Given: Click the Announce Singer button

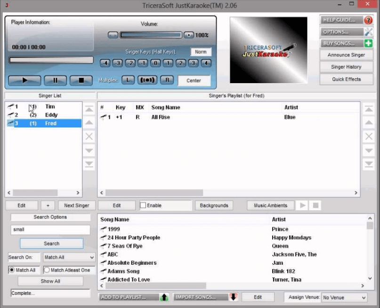Looking at the screenshot, I should (x=346, y=55).
